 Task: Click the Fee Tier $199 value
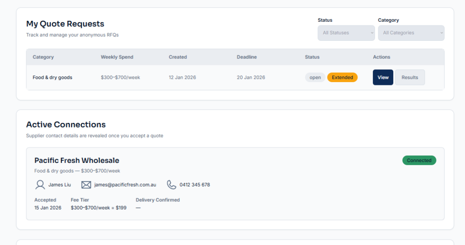tap(99, 208)
